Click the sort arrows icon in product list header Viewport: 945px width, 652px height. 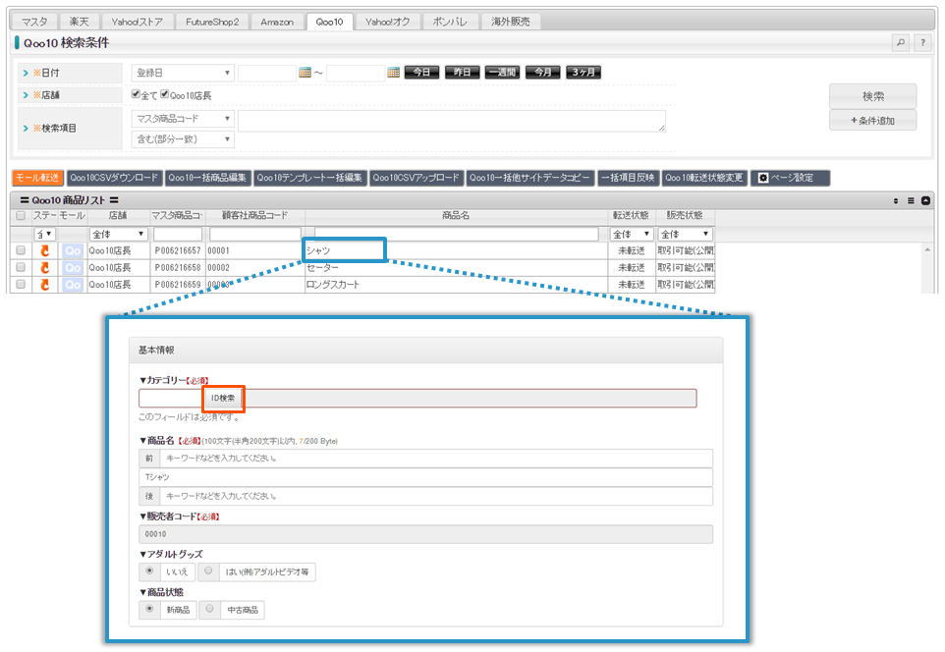[x=896, y=200]
